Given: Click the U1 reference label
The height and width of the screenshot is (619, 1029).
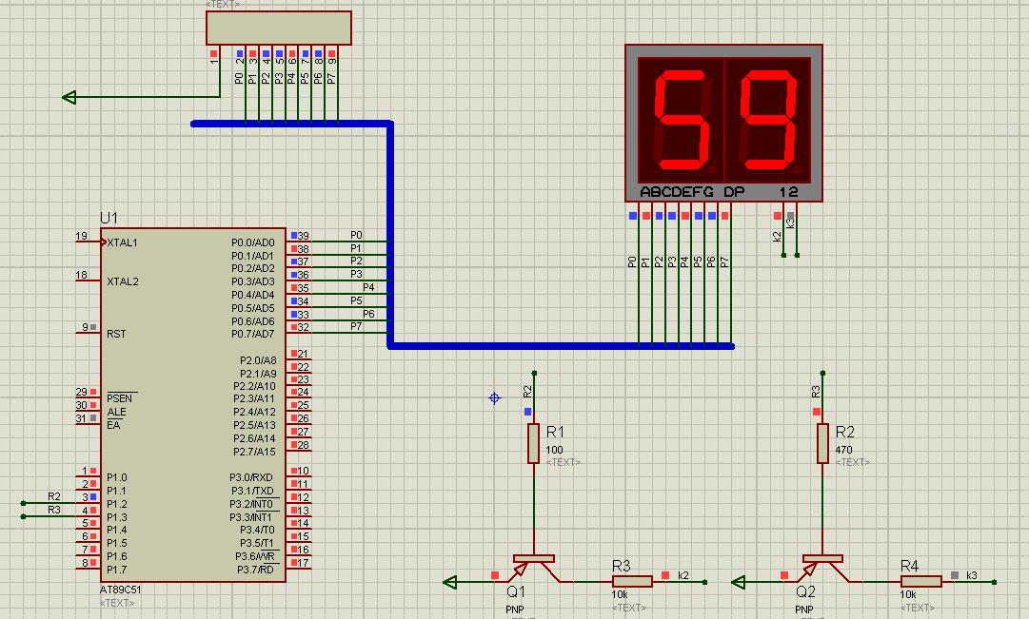Looking at the screenshot, I should tap(109, 218).
